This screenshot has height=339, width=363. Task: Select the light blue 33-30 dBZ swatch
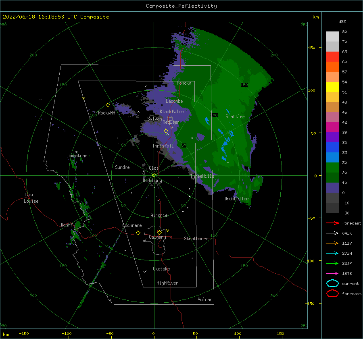click(332, 157)
